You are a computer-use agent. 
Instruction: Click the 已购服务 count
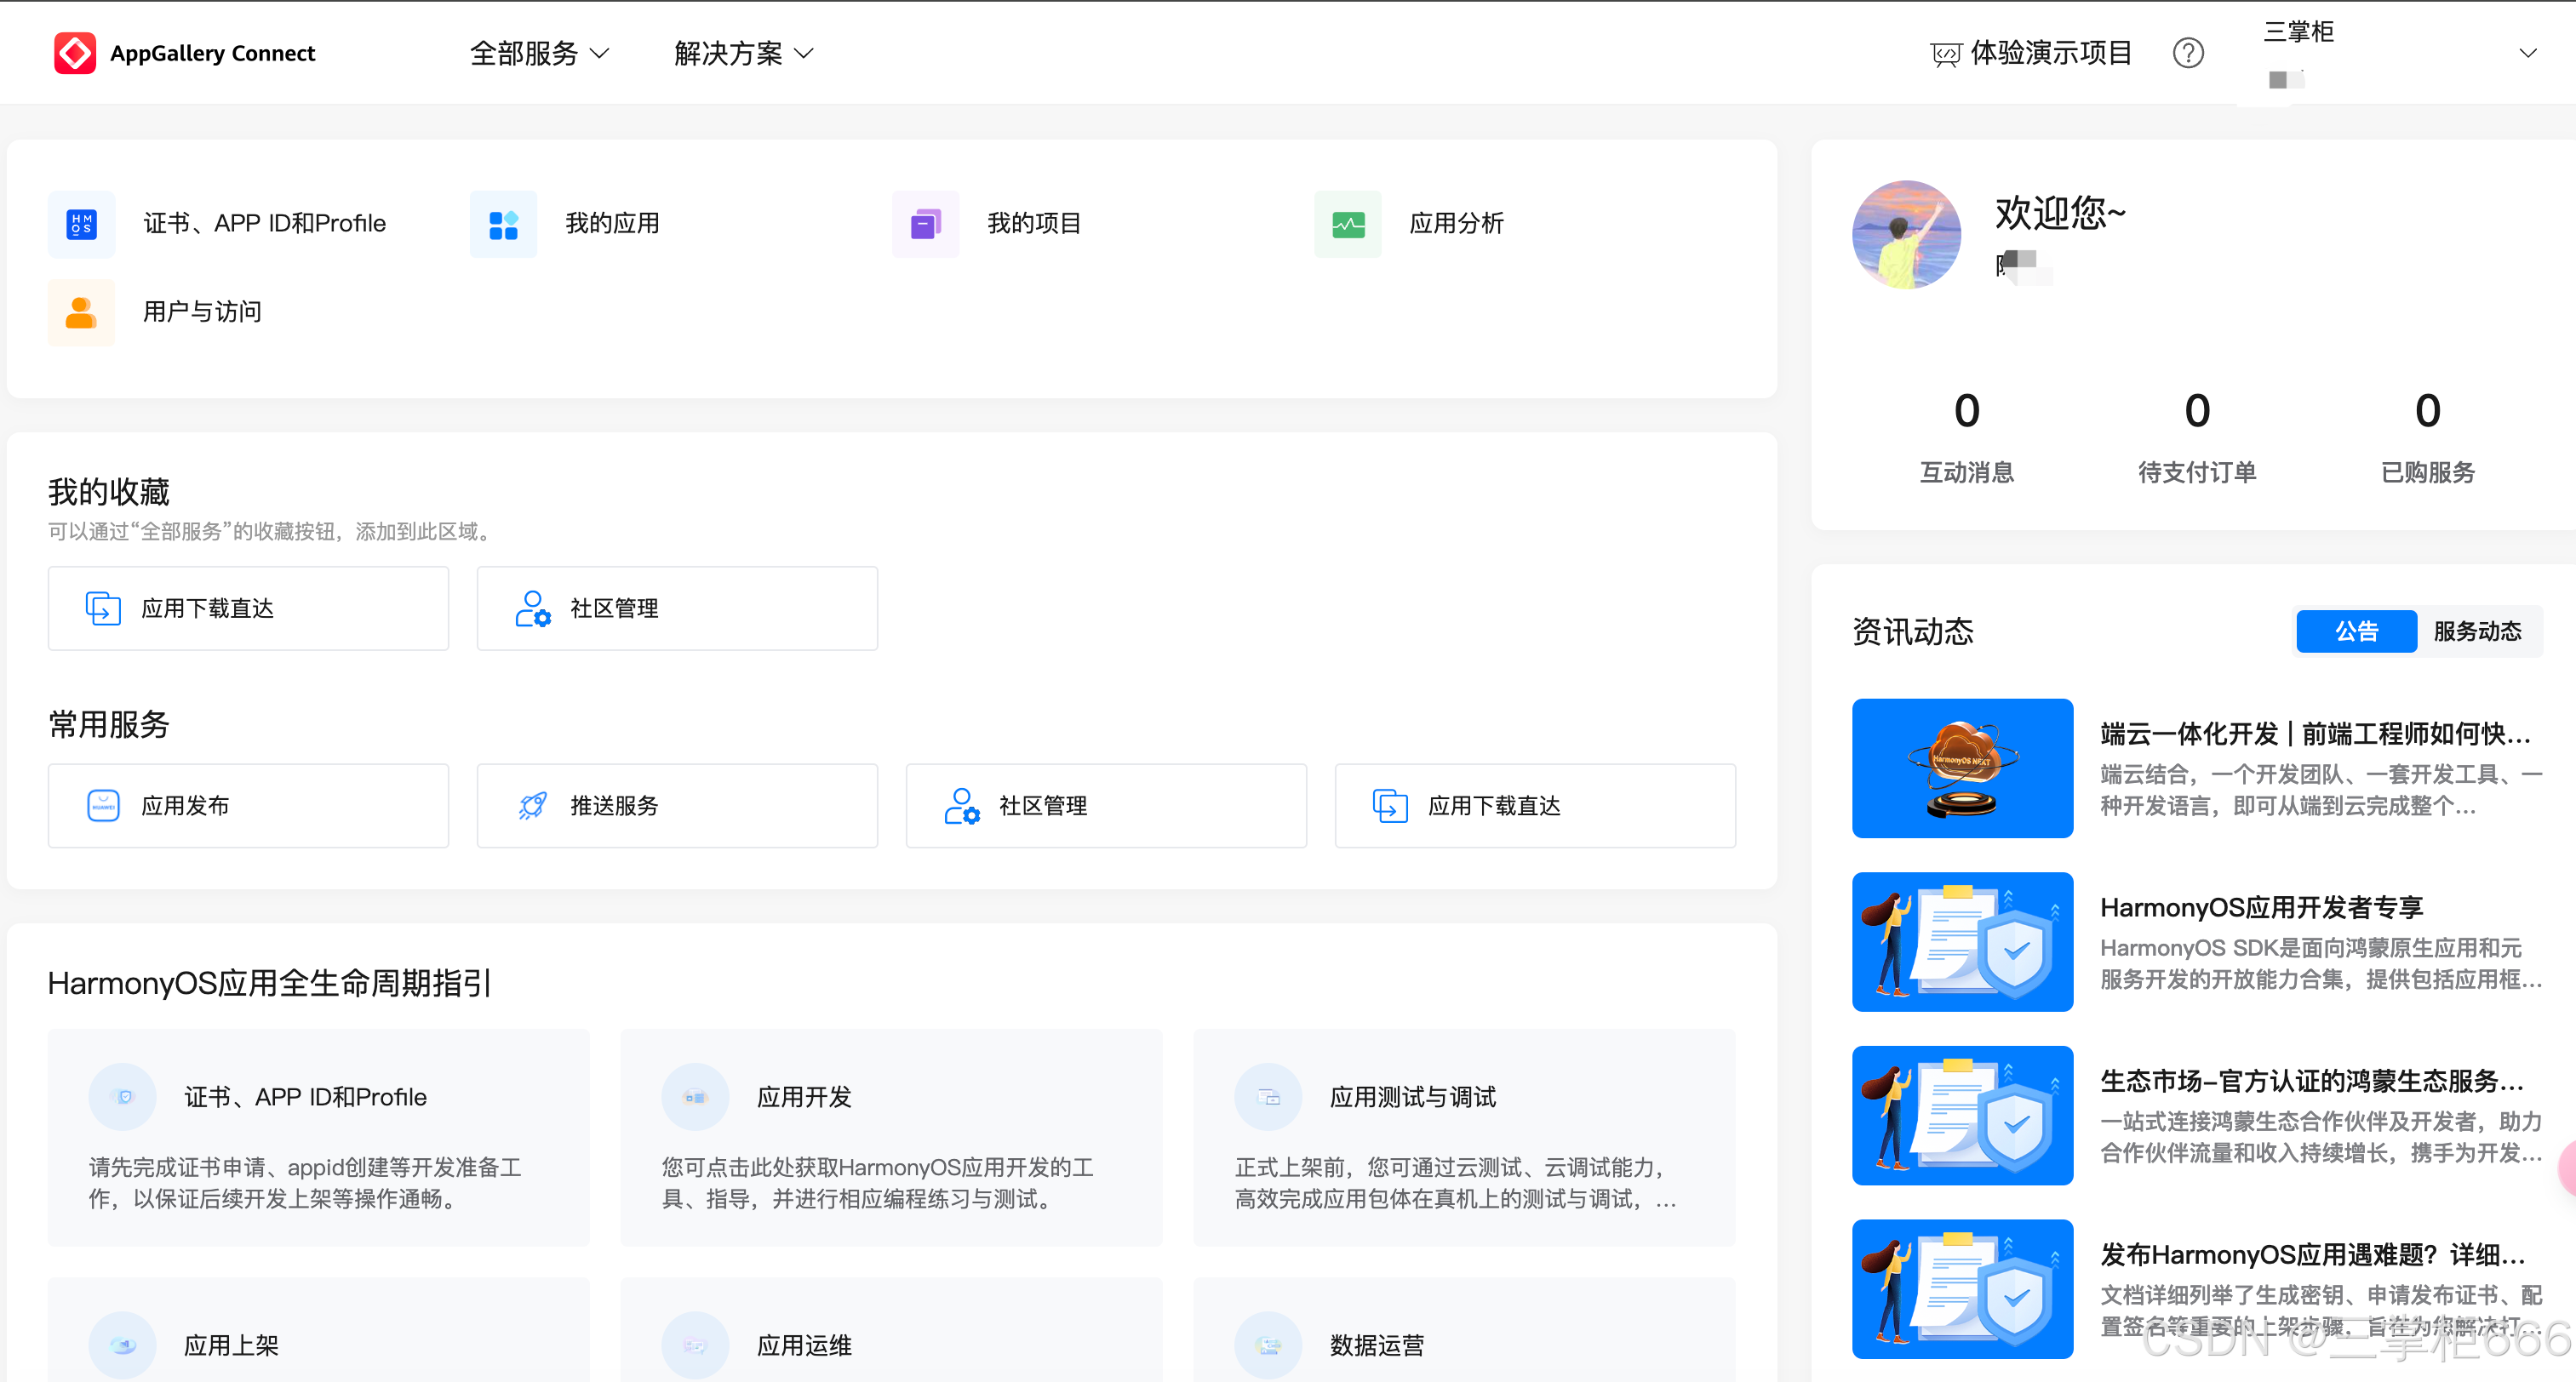click(2428, 410)
